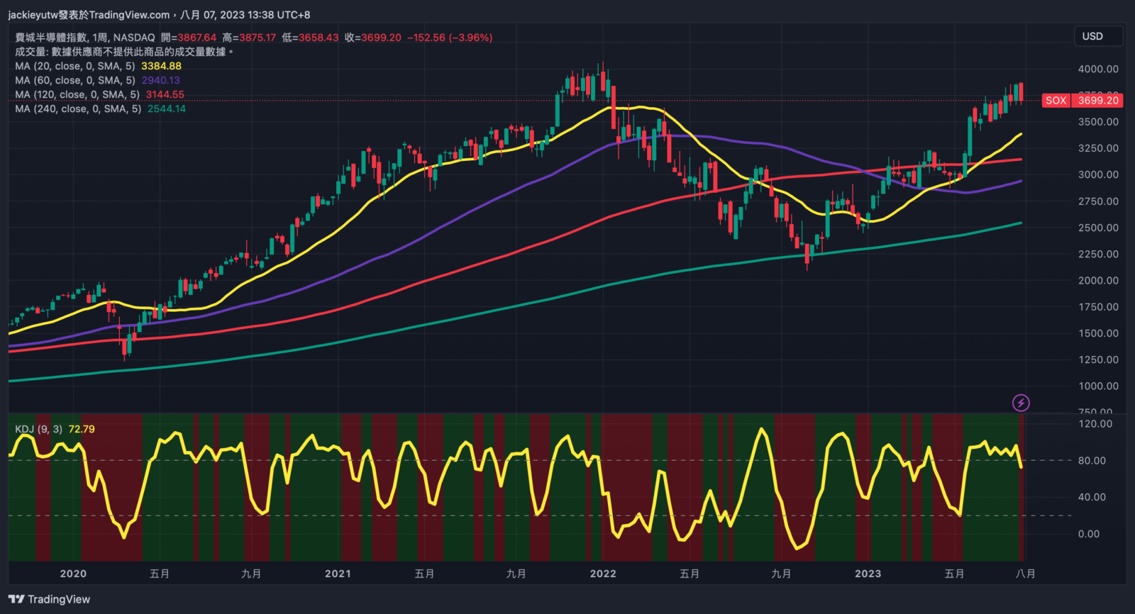This screenshot has height=614, width=1135.
Task: Select the MA 120 indicator legend
Action: click(x=77, y=94)
